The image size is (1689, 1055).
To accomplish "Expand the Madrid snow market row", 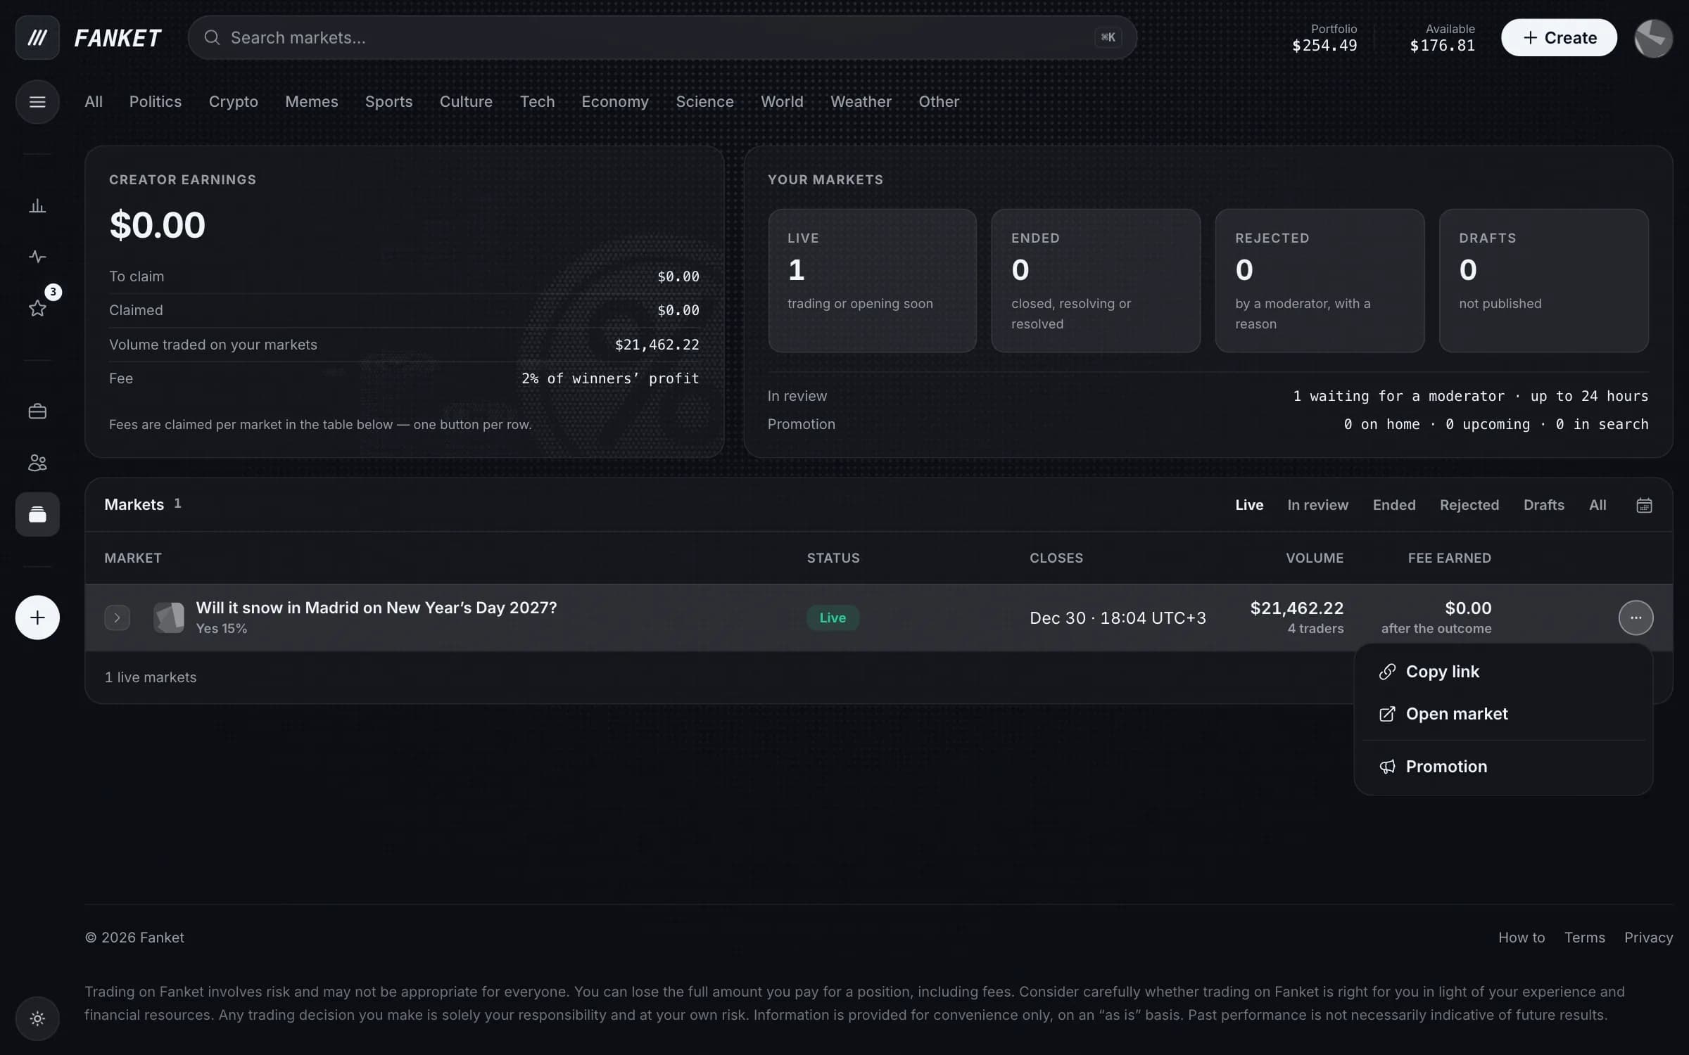I will [117, 618].
